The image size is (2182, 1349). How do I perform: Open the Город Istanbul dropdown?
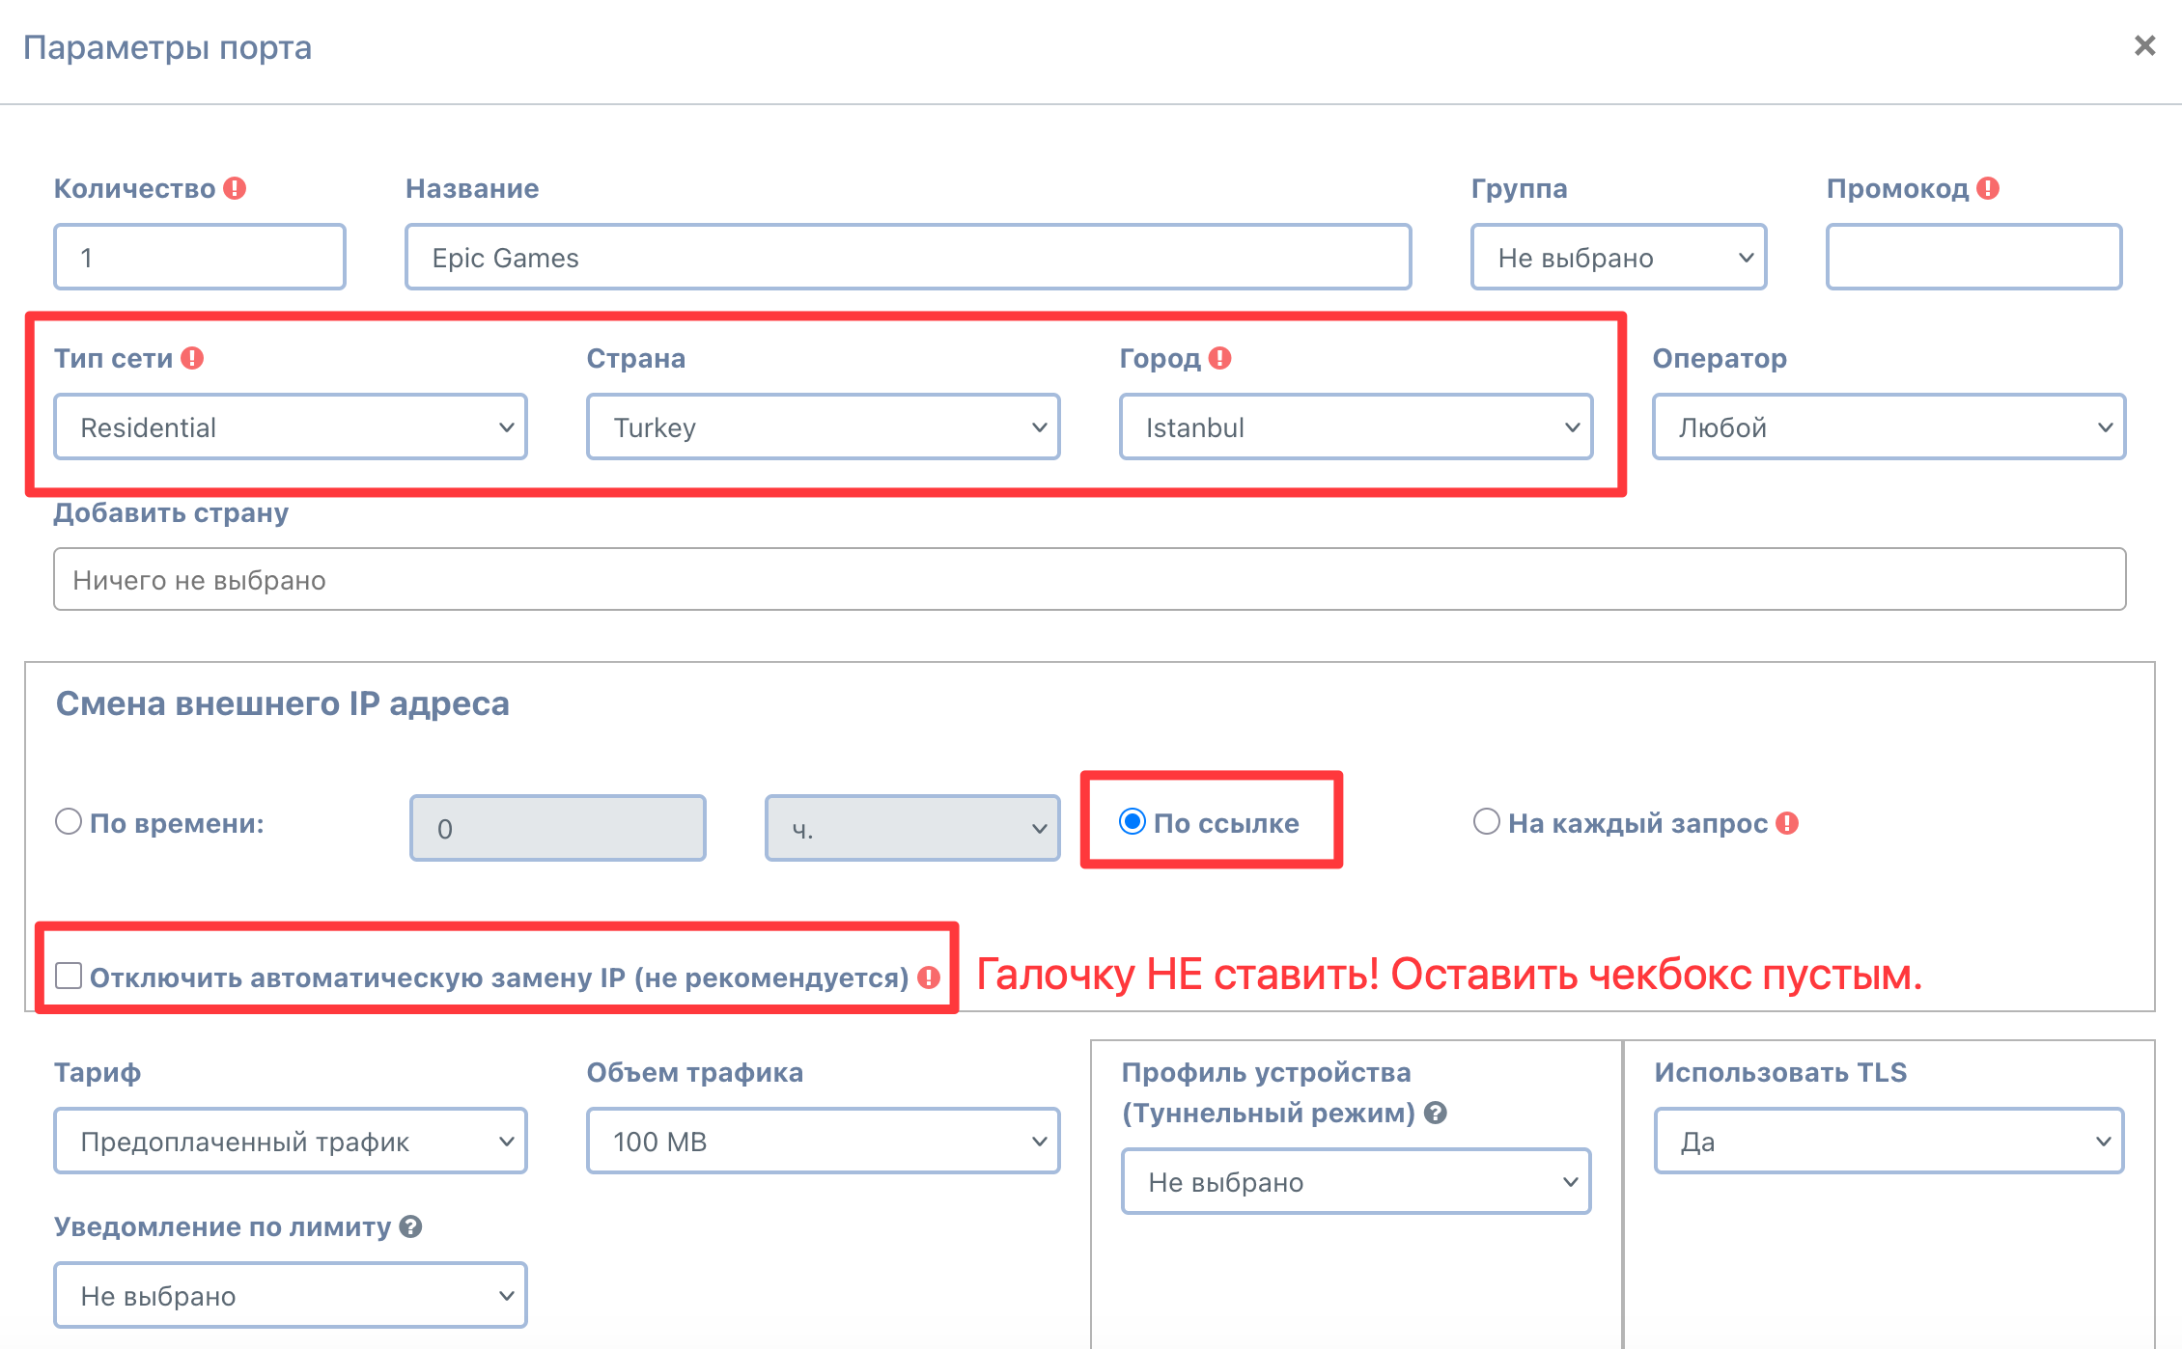[x=1357, y=427]
